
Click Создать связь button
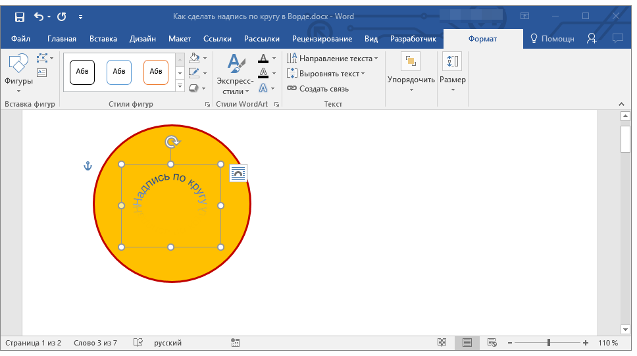318,89
